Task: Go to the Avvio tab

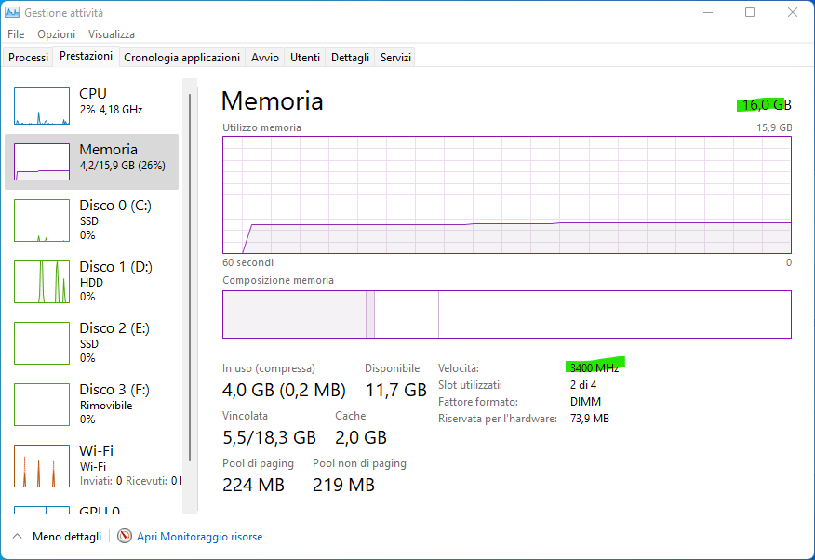Action: pos(265,58)
